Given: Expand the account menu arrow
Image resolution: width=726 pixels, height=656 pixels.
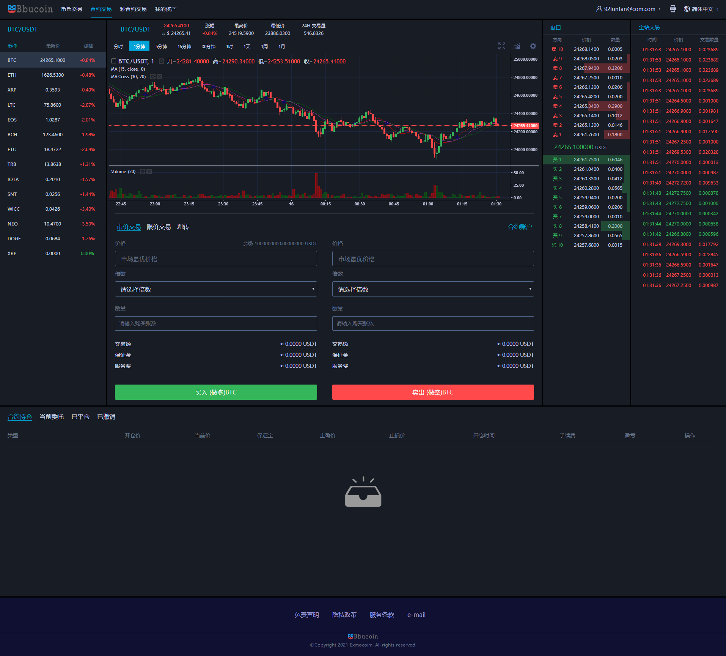Looking at the screenshot, I should 660,9.
